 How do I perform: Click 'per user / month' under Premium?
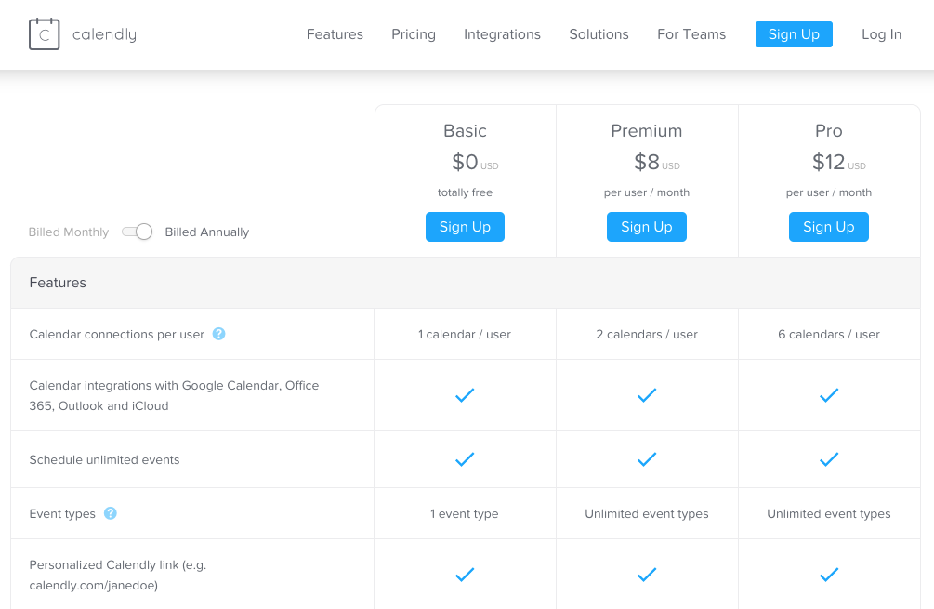(x=647, y=192)
